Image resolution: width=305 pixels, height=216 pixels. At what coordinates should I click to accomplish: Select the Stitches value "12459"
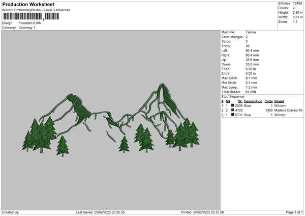point(297,4)
